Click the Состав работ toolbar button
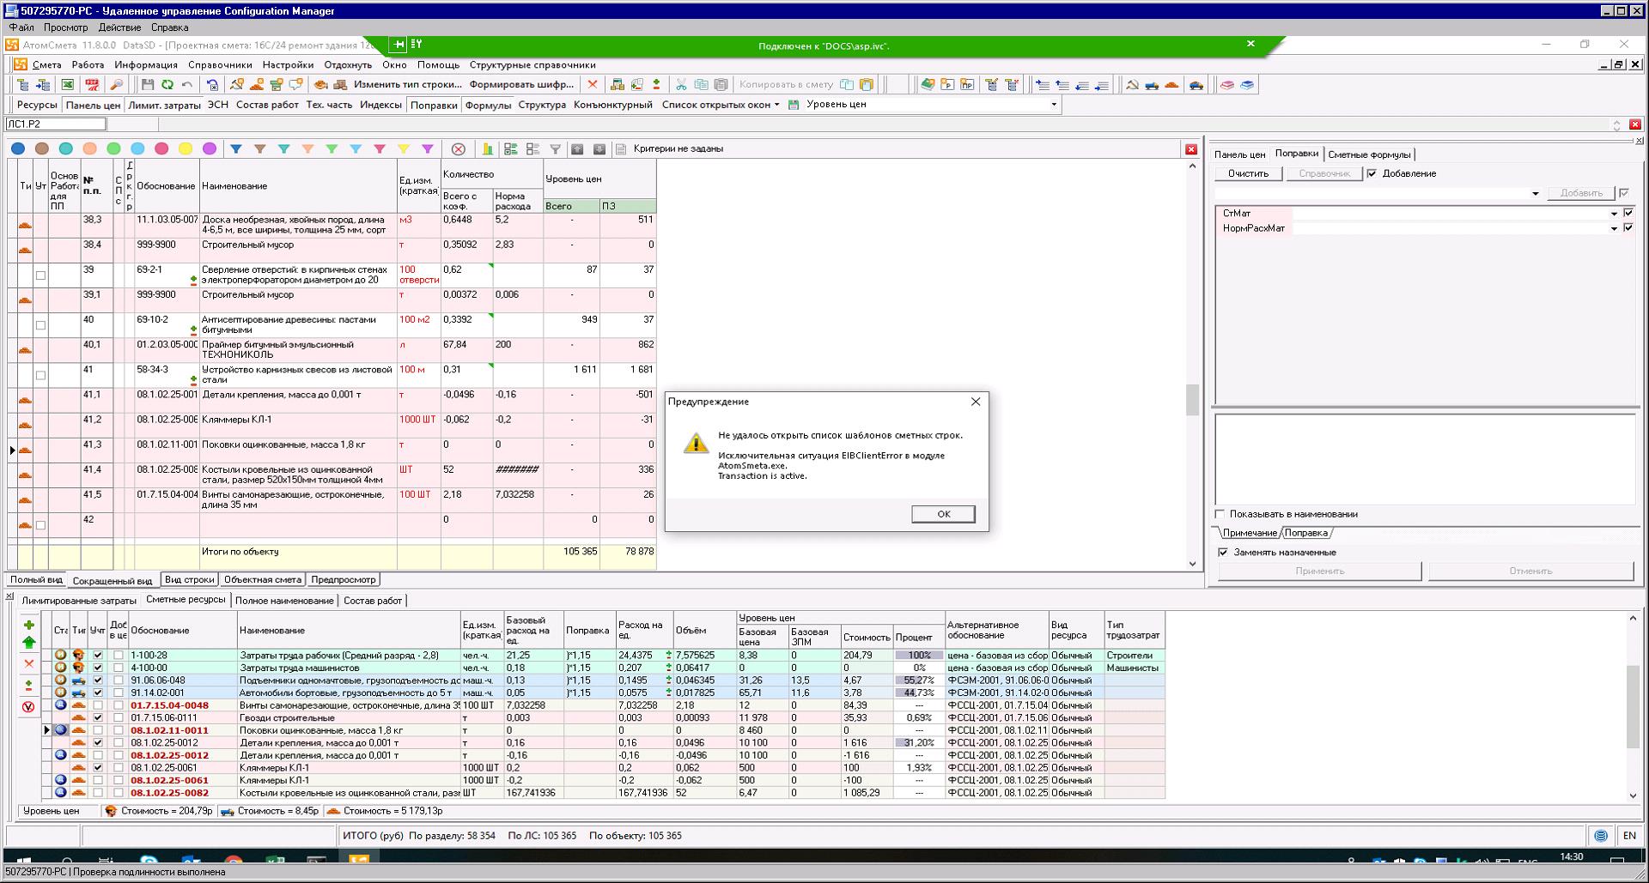 (x=267, y=105)
